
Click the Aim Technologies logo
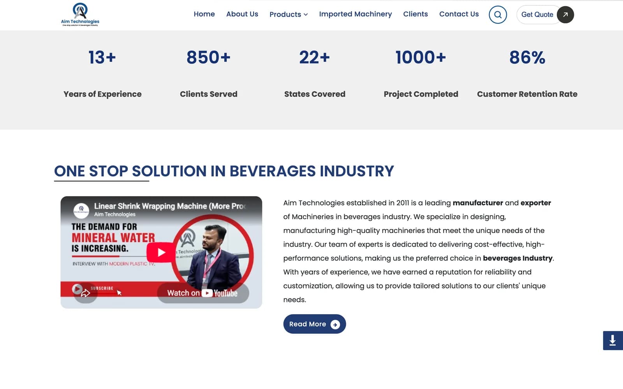point(80,14)
